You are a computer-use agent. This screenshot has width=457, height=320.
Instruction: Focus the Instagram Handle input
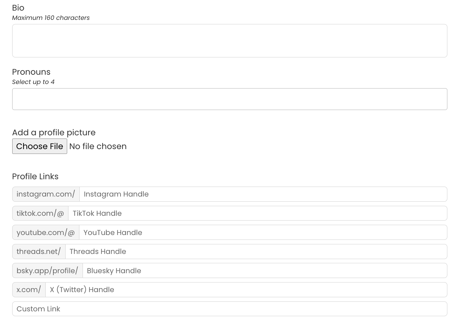pos(263,194)
